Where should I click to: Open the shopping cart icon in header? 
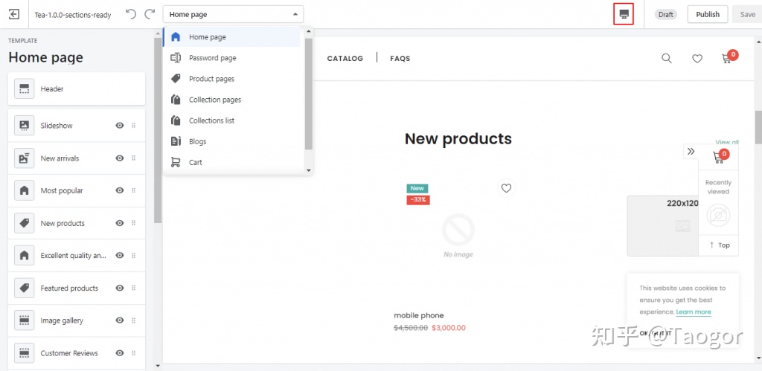coord(727,59)
